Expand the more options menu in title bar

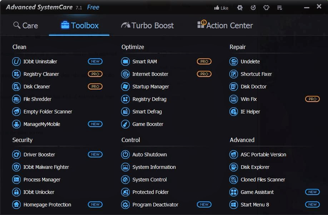pos(280,8)
